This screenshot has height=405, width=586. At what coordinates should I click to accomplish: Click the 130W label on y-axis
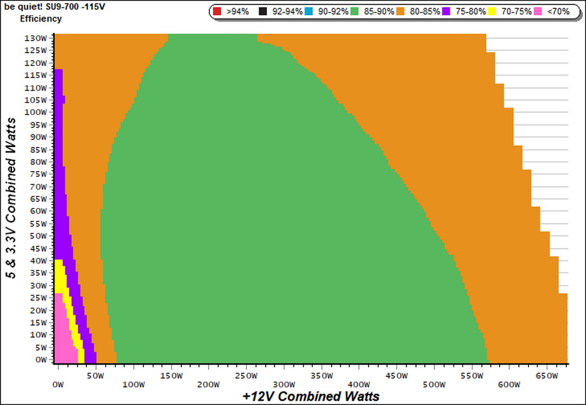(36, 38)
